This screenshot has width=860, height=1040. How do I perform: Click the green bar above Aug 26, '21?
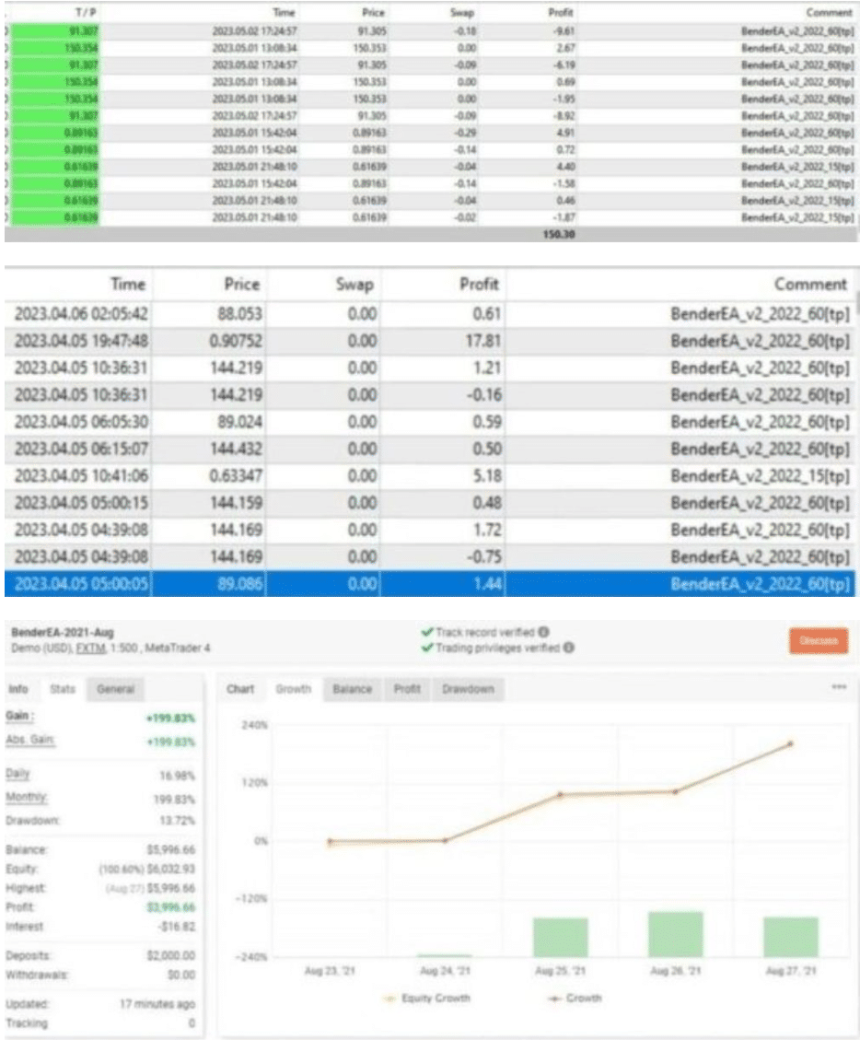point(675,933)
